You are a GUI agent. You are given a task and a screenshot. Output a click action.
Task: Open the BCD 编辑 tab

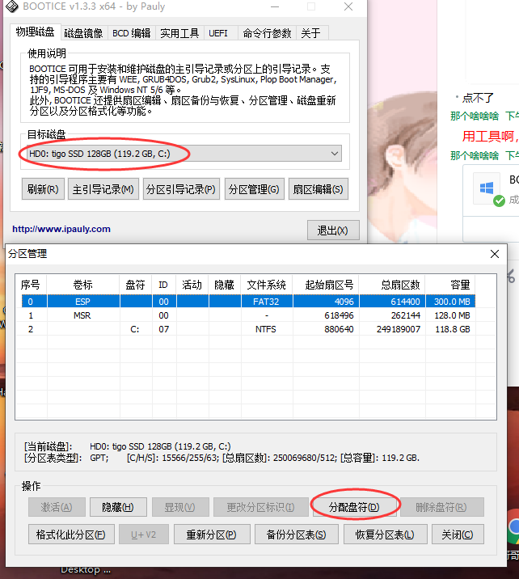click(x=132, y=33)
